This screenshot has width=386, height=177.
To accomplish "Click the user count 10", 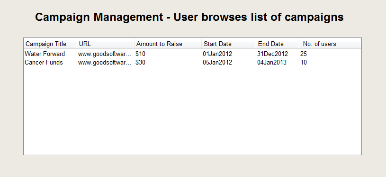I will [304, 62].
